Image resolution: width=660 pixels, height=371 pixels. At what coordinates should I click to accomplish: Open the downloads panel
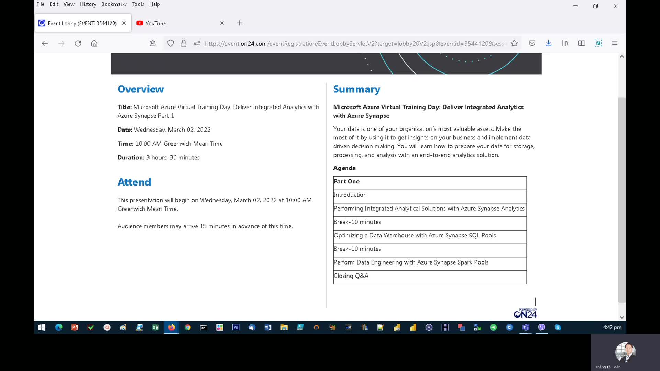(x=549, y=43)
